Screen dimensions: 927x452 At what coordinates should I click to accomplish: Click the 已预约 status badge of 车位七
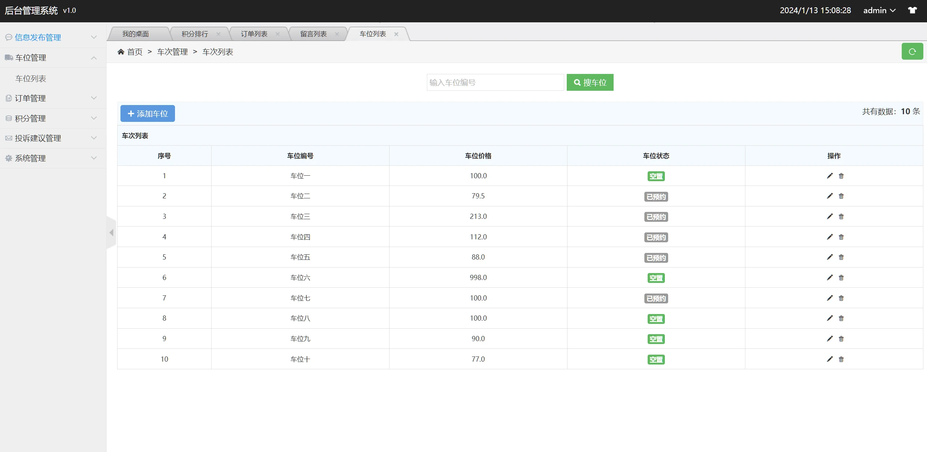coord(656,298)
